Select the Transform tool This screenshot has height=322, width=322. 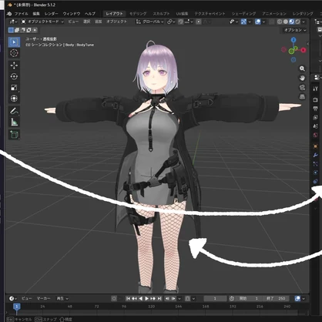(14, 99)
